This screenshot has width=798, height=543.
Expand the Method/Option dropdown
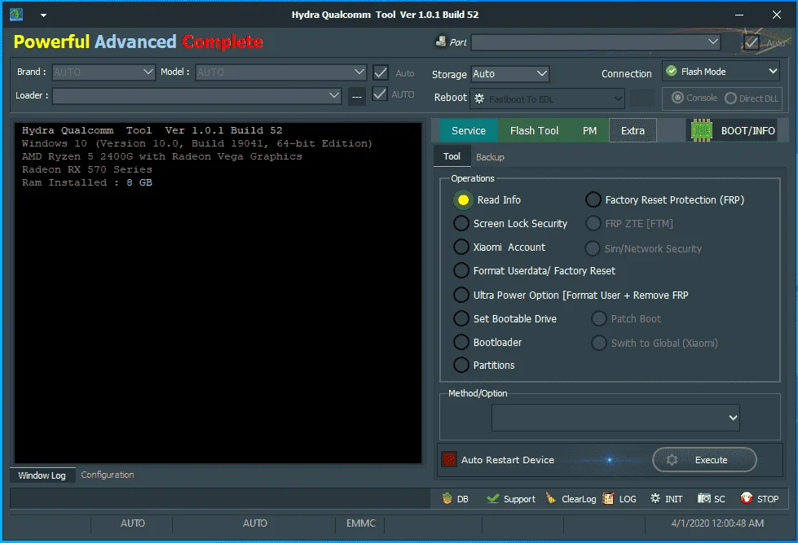615,418
